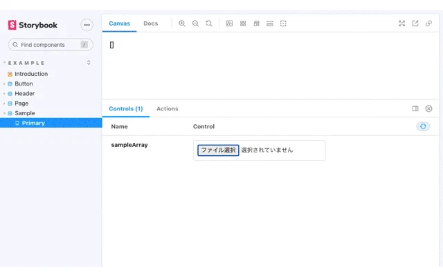Open the sidebar ellipsis menu

coord(87,25)
